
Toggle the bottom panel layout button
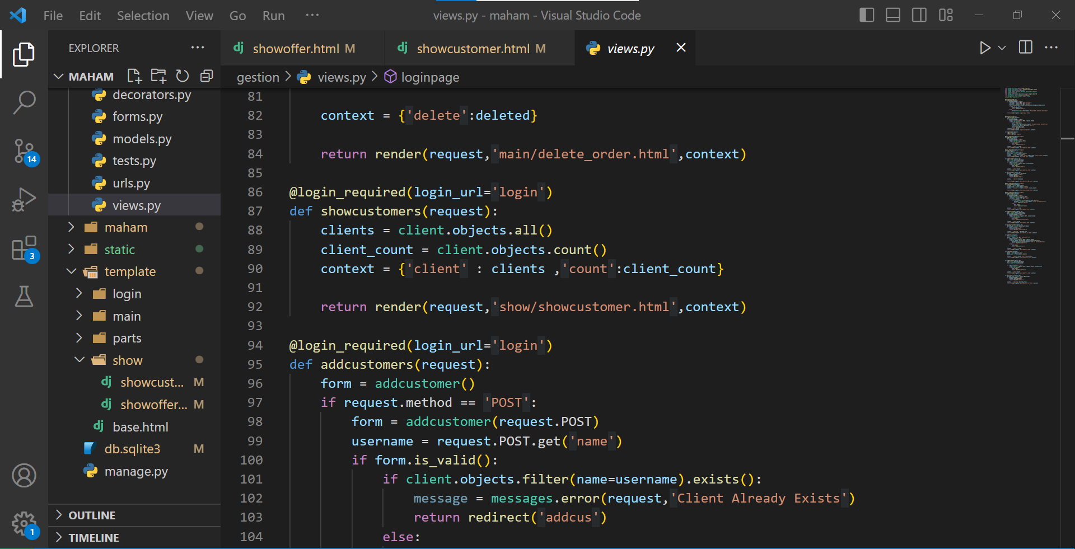(892, 15)
